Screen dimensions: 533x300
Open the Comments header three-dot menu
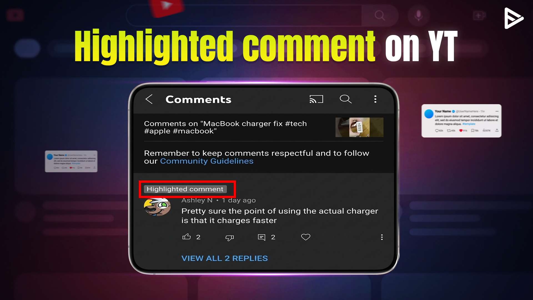click(375, 99)
